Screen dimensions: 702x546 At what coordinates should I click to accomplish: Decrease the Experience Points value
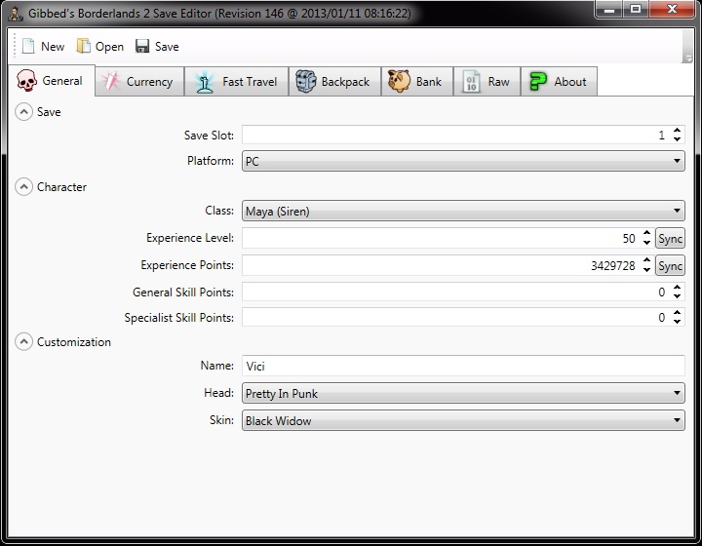[646, 270]
